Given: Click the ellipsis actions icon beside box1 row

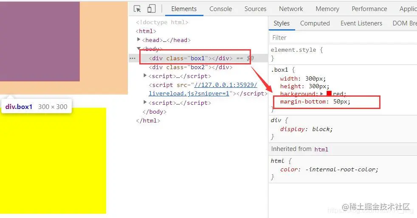Looking at the screenshot, I should pyautogui.click(x=132, y=58).
